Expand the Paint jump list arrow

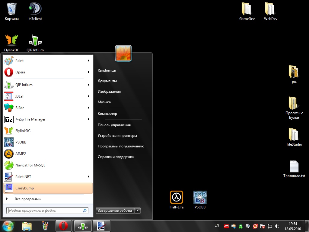[89, 61]
